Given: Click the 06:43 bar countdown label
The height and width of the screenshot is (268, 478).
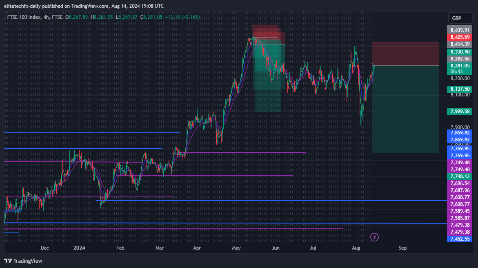Looking at the screenshot, I should tap(457, 72).
